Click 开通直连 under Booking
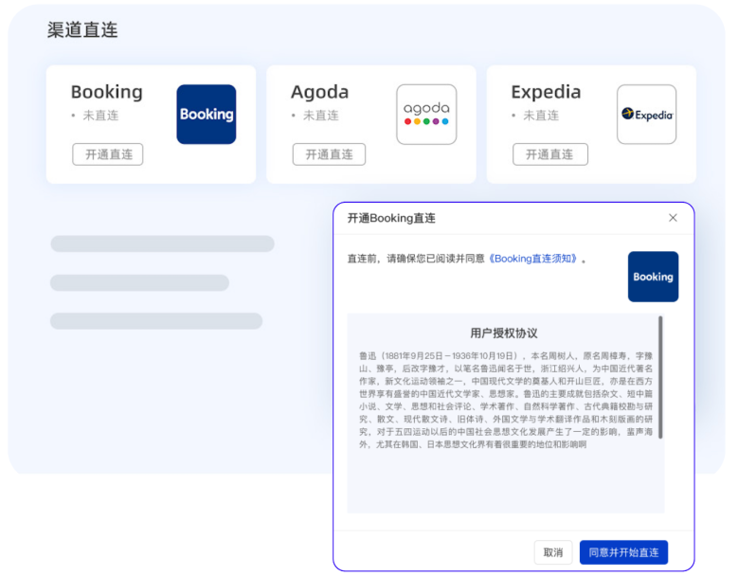The height and width of the screenshot is (576, 738). [x=108, y=154]
